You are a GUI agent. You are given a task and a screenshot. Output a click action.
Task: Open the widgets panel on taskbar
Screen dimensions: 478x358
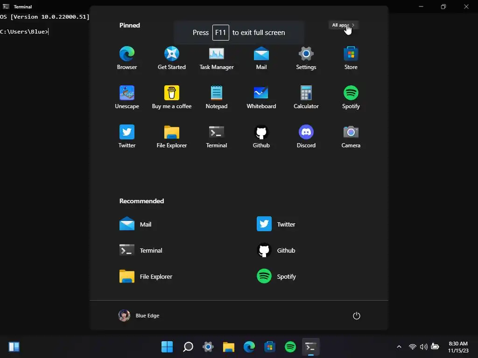coord(14,347)
